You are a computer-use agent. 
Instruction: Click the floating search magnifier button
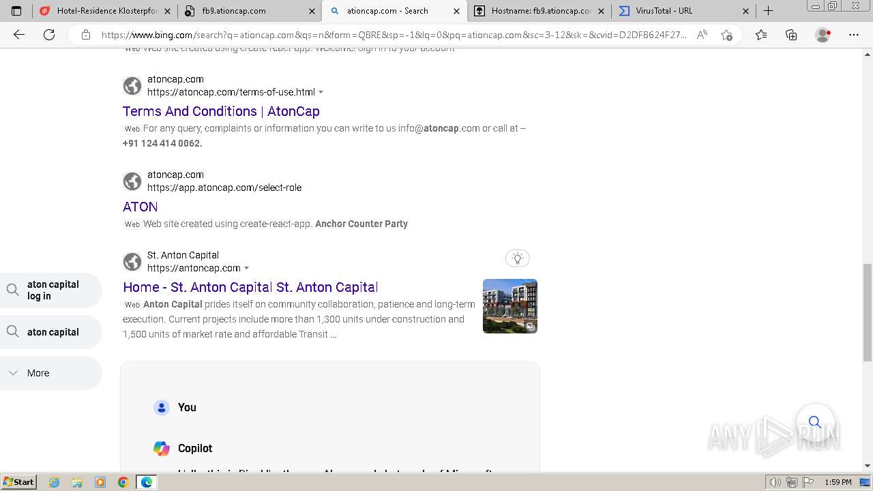815,422
